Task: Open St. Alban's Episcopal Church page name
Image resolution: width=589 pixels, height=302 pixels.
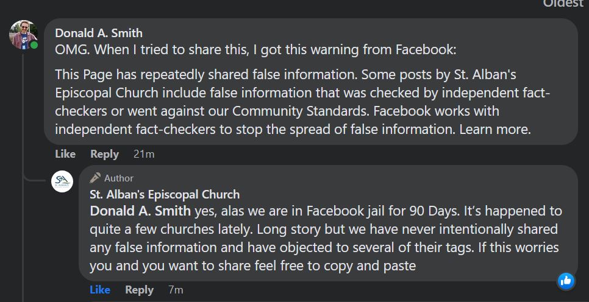Action: (x=165, y=195)
